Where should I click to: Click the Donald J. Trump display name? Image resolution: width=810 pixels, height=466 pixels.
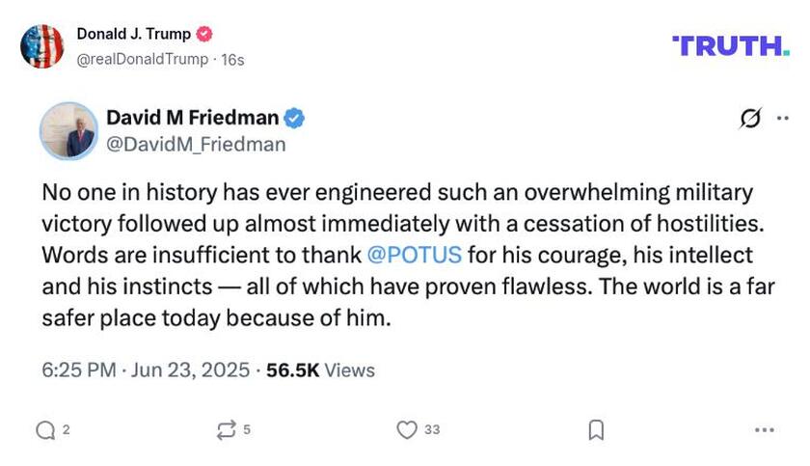click(133, 34)
